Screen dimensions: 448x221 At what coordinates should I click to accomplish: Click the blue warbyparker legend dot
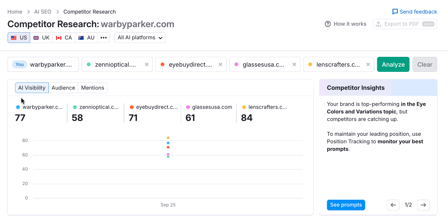(x=18, y=107)
